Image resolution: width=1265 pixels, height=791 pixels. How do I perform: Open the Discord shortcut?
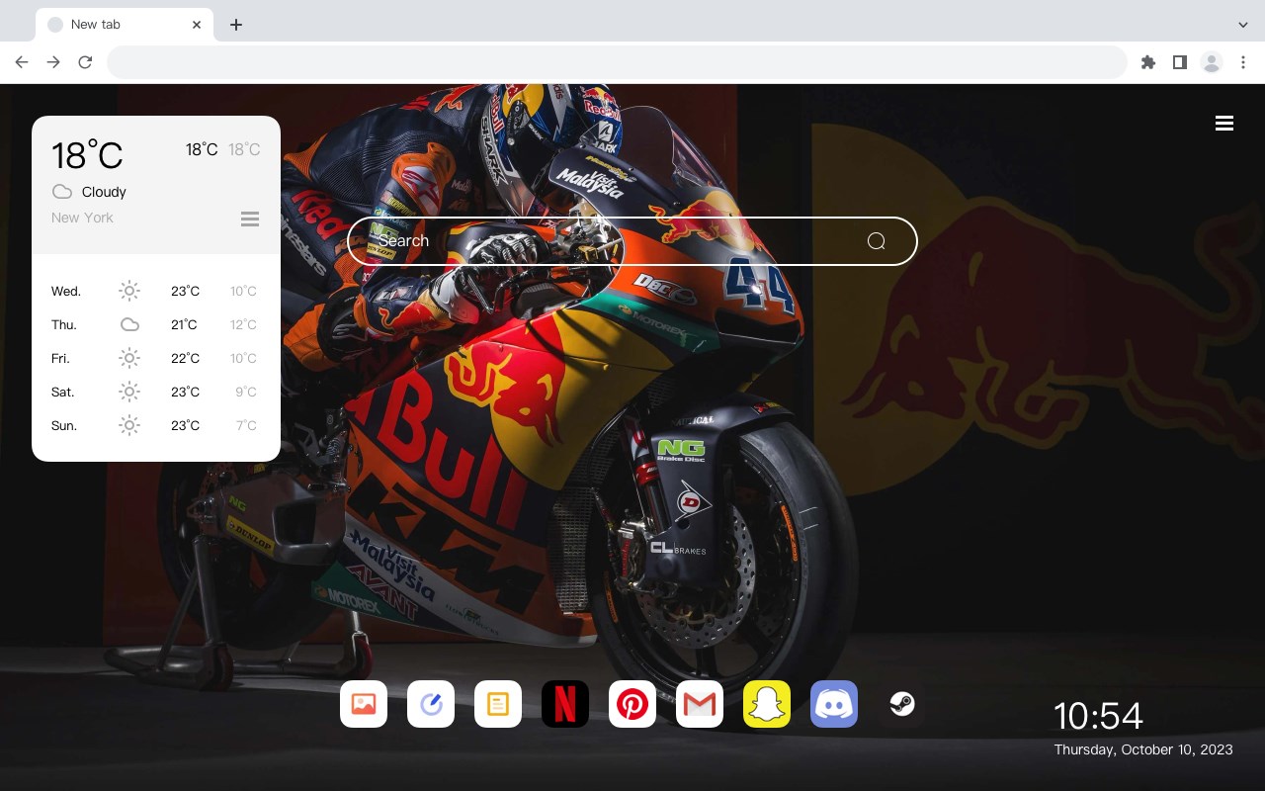tap(834, 704)
